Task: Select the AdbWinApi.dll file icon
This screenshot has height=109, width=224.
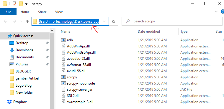Action: click(x=63, y=46)
